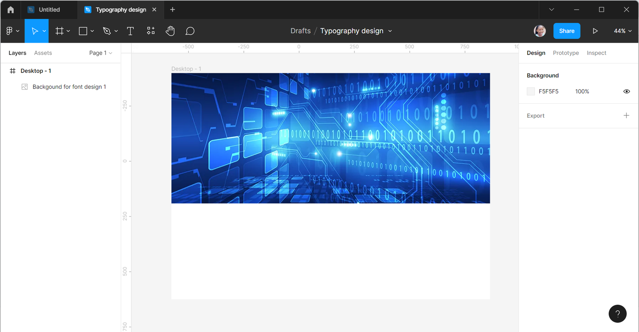Click the blue Share button

click(566, 31)
